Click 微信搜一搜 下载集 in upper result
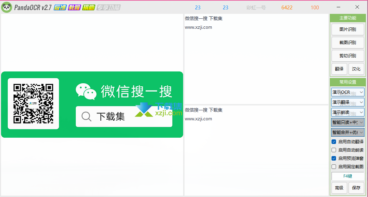 click(204, 18)
